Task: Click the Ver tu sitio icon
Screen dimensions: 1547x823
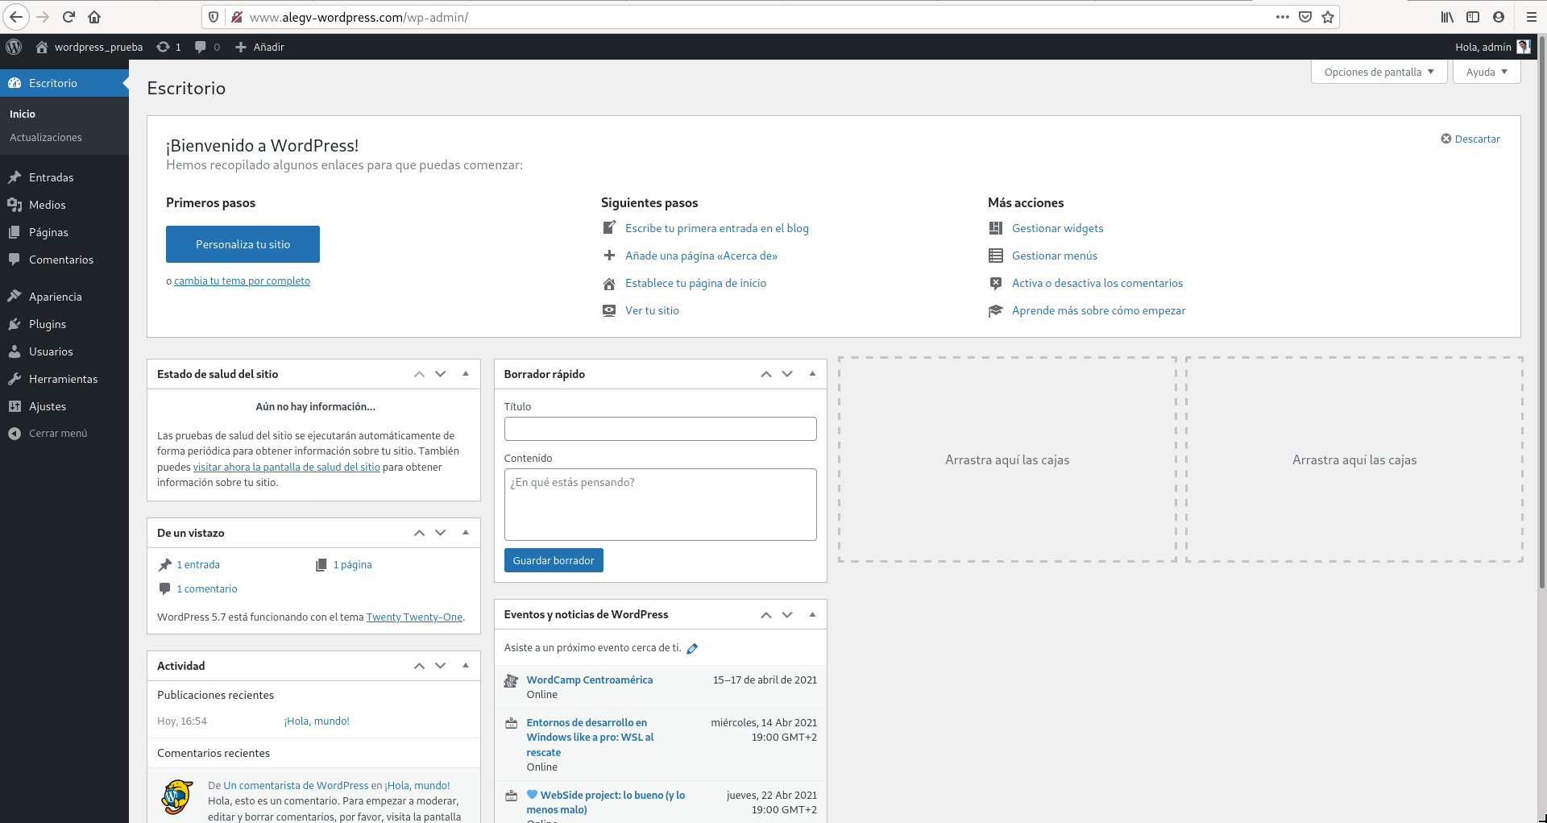Action: point(609,310)
